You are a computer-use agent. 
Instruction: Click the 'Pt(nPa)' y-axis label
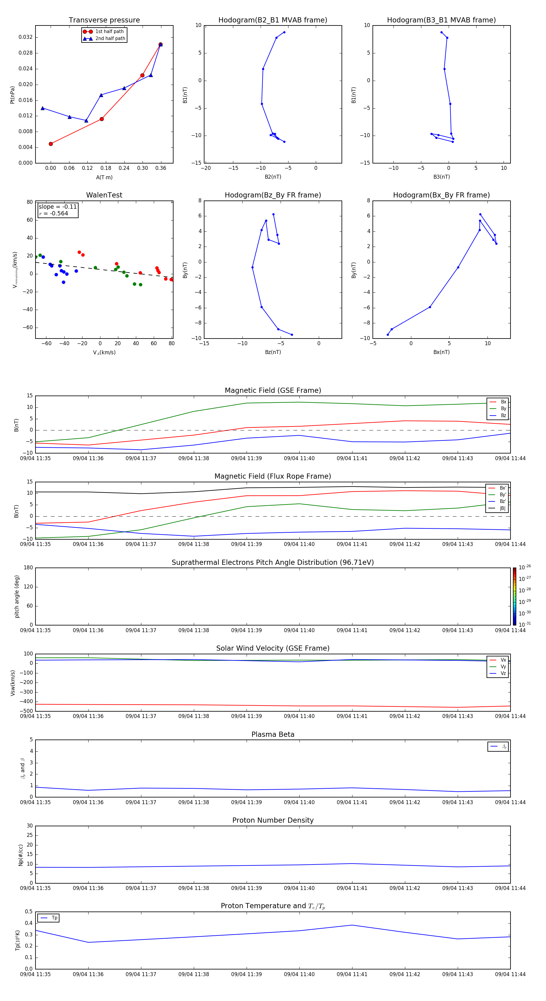point(12,95)
